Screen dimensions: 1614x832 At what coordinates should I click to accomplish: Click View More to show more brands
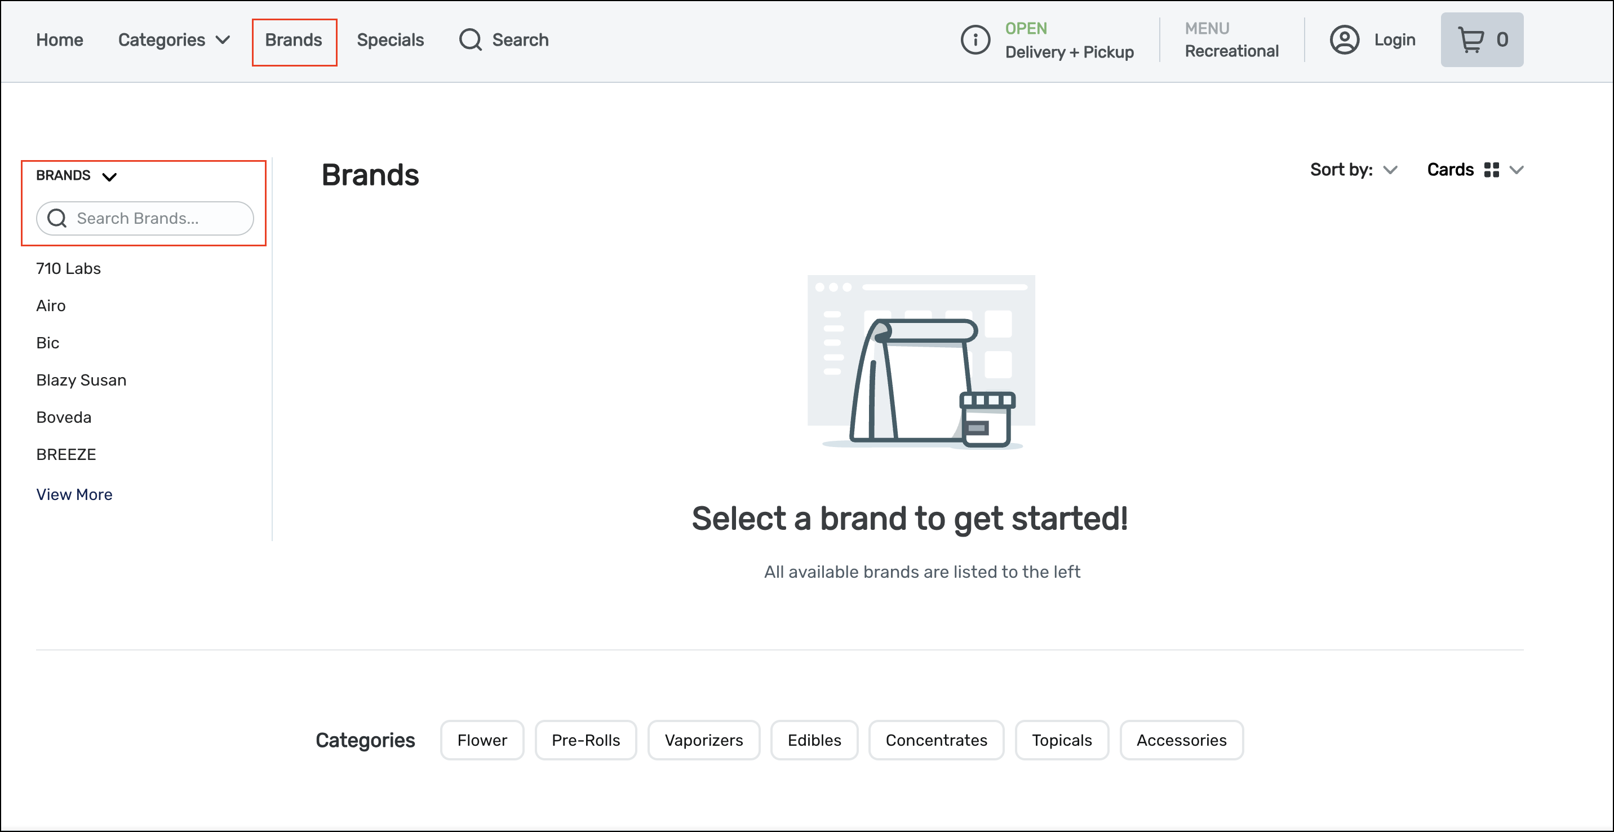pos(74,494)
